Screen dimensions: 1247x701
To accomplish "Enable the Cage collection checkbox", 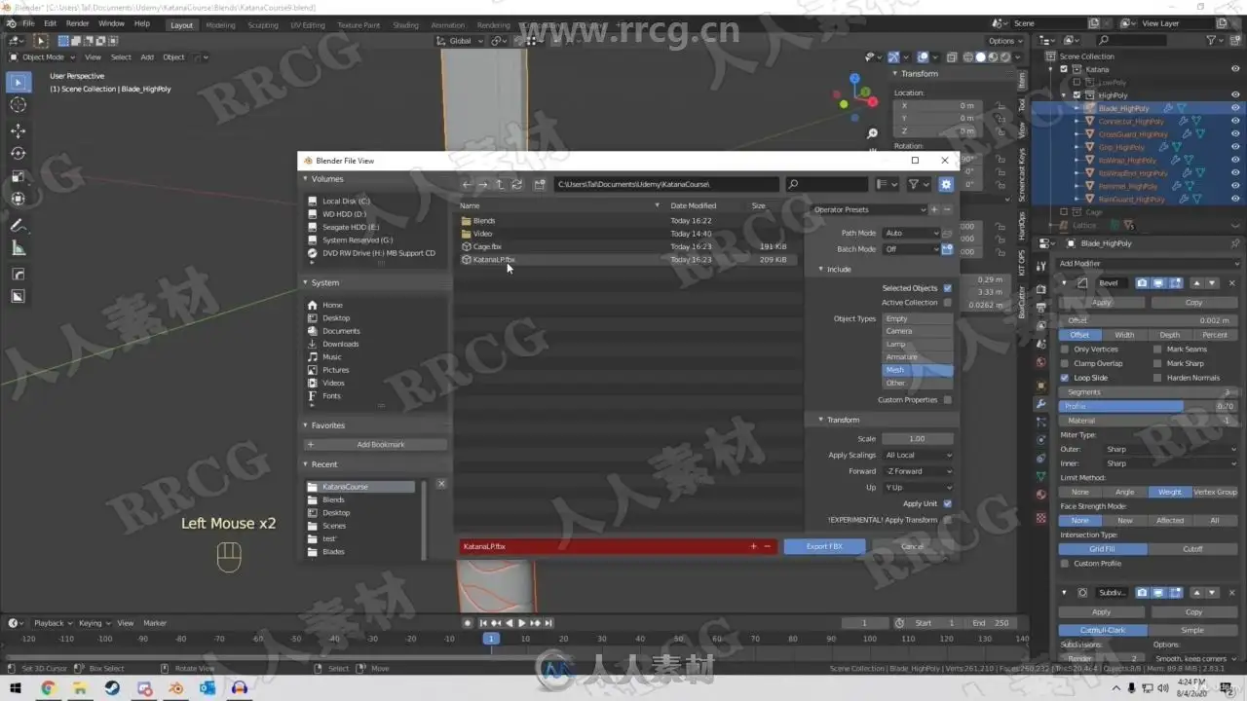I will [x=1065, y=212].
